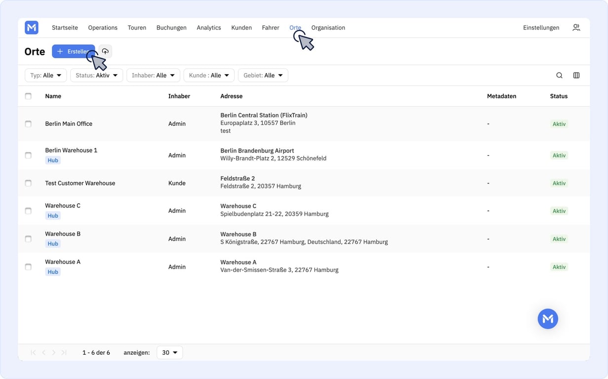
Task: Open the Test Customer Warehouse entry
Action: tap(80, 183)
